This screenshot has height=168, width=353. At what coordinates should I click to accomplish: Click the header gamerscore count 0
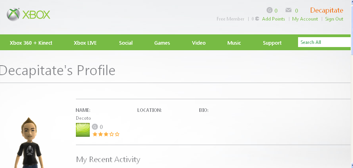coord(276,11)
